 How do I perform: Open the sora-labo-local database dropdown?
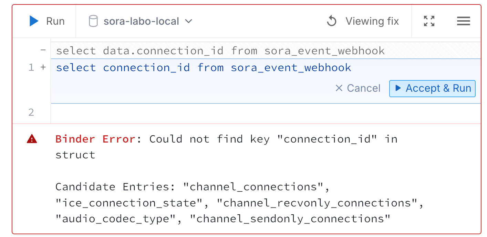click(x=141, y=21)
